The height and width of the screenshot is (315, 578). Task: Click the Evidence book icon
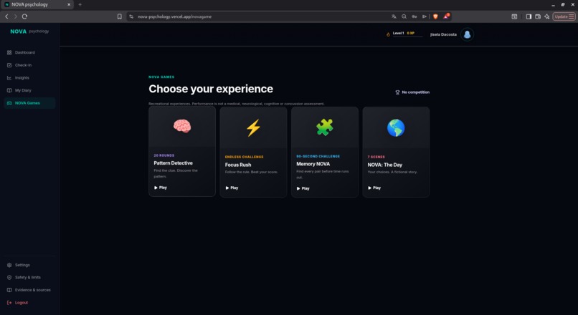click(x=9, y=290)
